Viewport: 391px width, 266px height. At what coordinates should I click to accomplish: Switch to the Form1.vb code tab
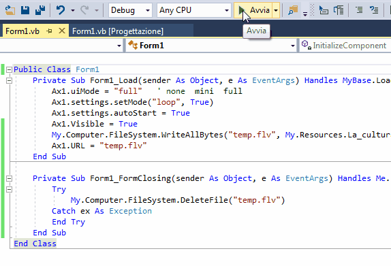click(22, 31)
